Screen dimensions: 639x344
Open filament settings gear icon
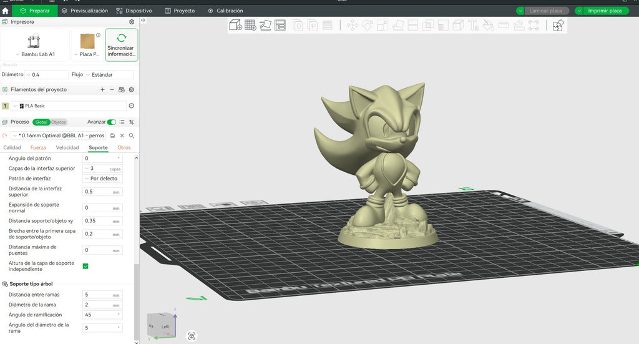131,90
